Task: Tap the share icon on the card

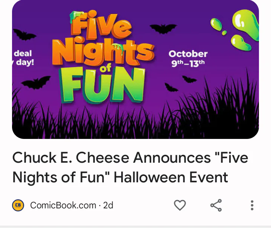Action: pos(216,205)
